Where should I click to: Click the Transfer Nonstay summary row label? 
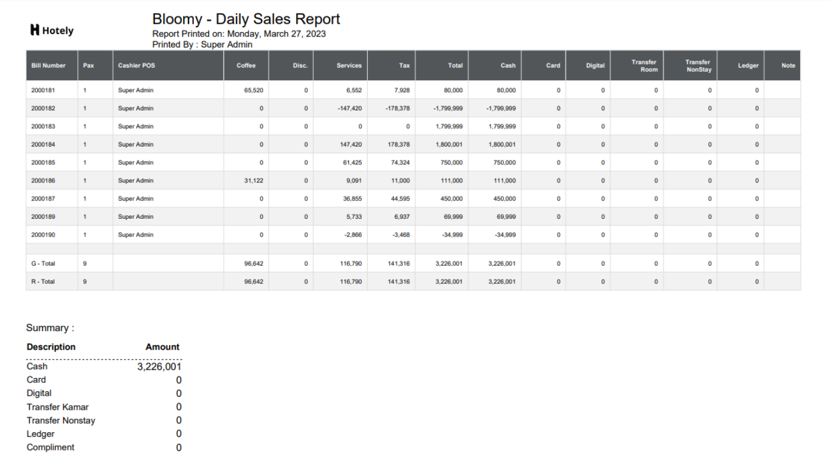[x=61, y=421]
